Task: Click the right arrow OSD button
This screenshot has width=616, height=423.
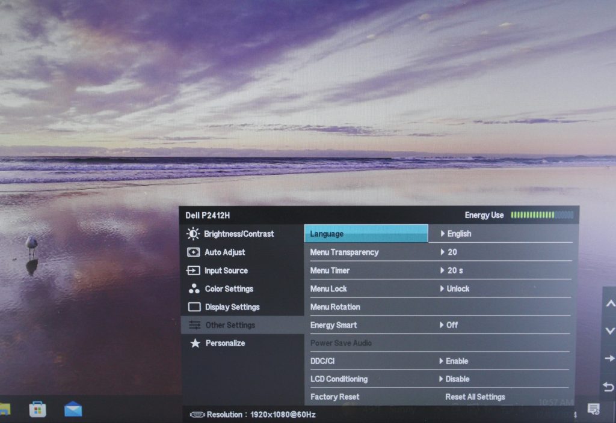Action: click(610, 358)
